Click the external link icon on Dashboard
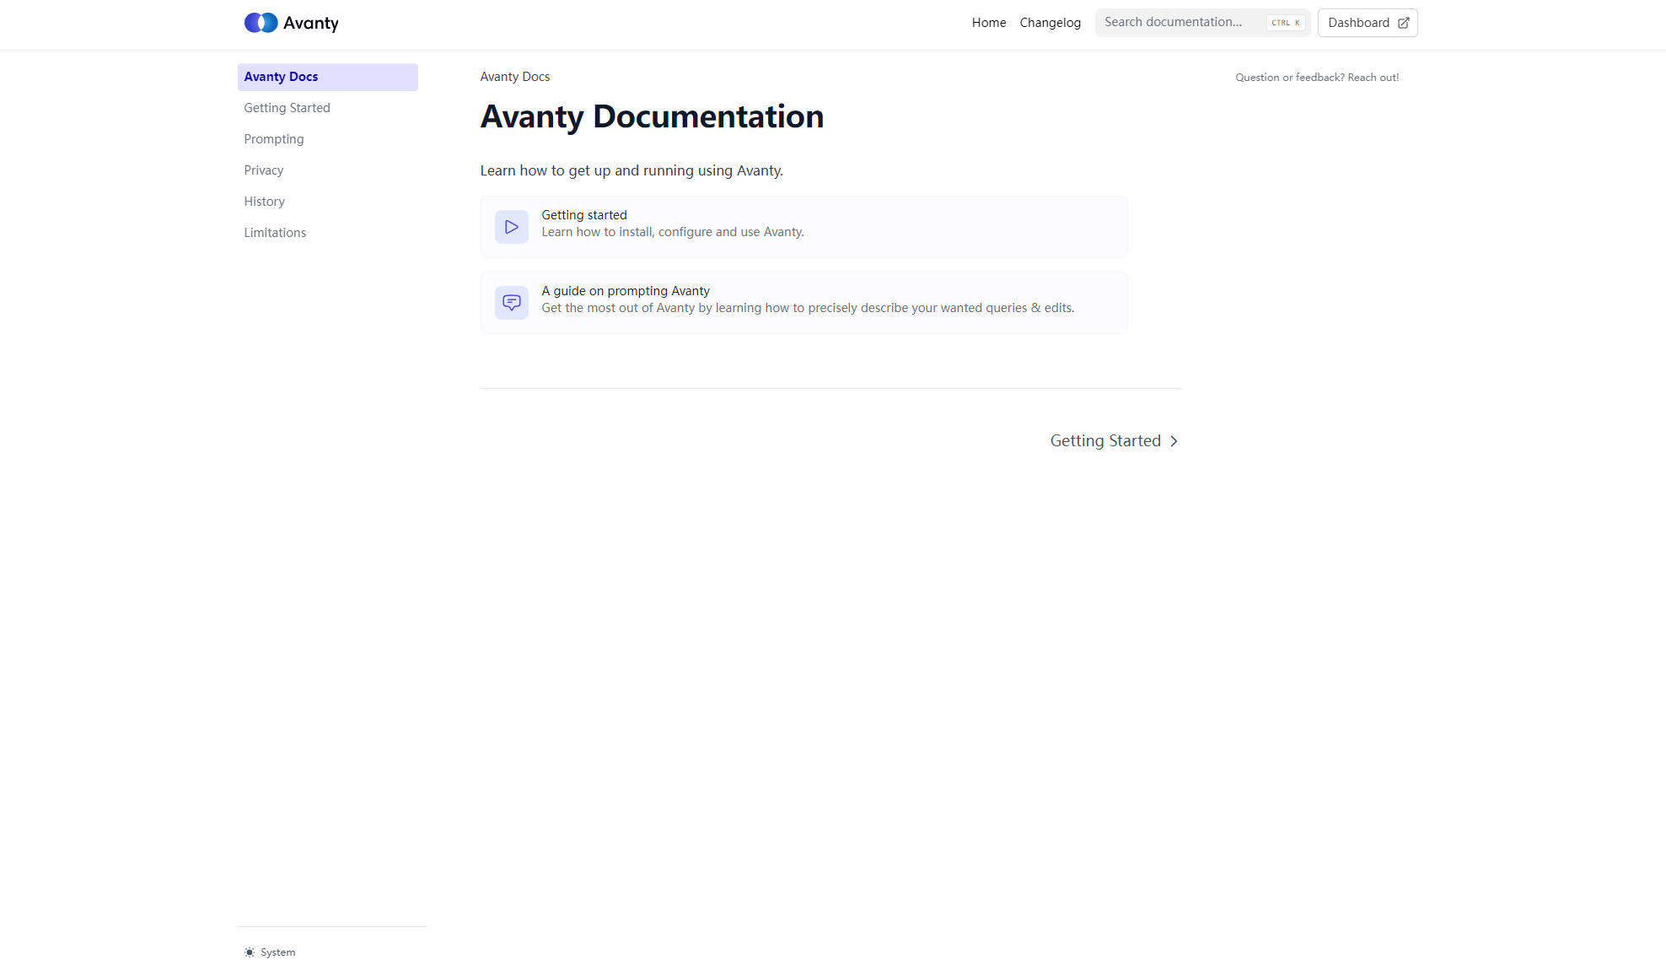 [1404, 23]
